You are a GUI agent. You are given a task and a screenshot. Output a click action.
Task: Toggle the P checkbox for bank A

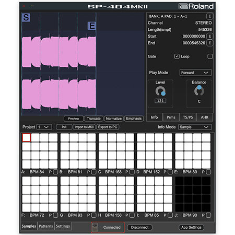point(55,172)
